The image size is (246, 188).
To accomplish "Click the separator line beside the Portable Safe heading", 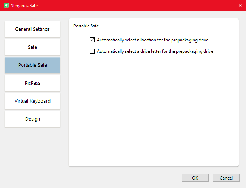I will coord(167,25).
